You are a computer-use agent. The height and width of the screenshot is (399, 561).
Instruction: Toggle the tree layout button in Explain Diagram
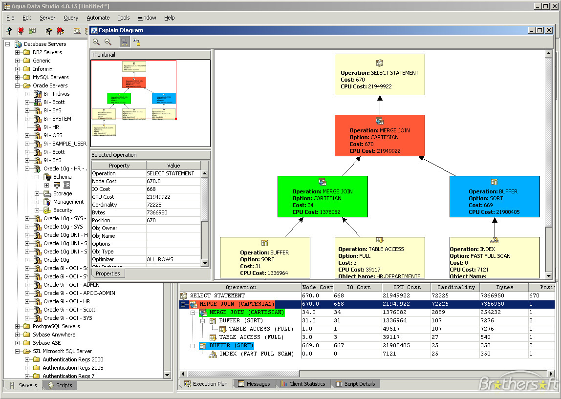coord(124,42)
